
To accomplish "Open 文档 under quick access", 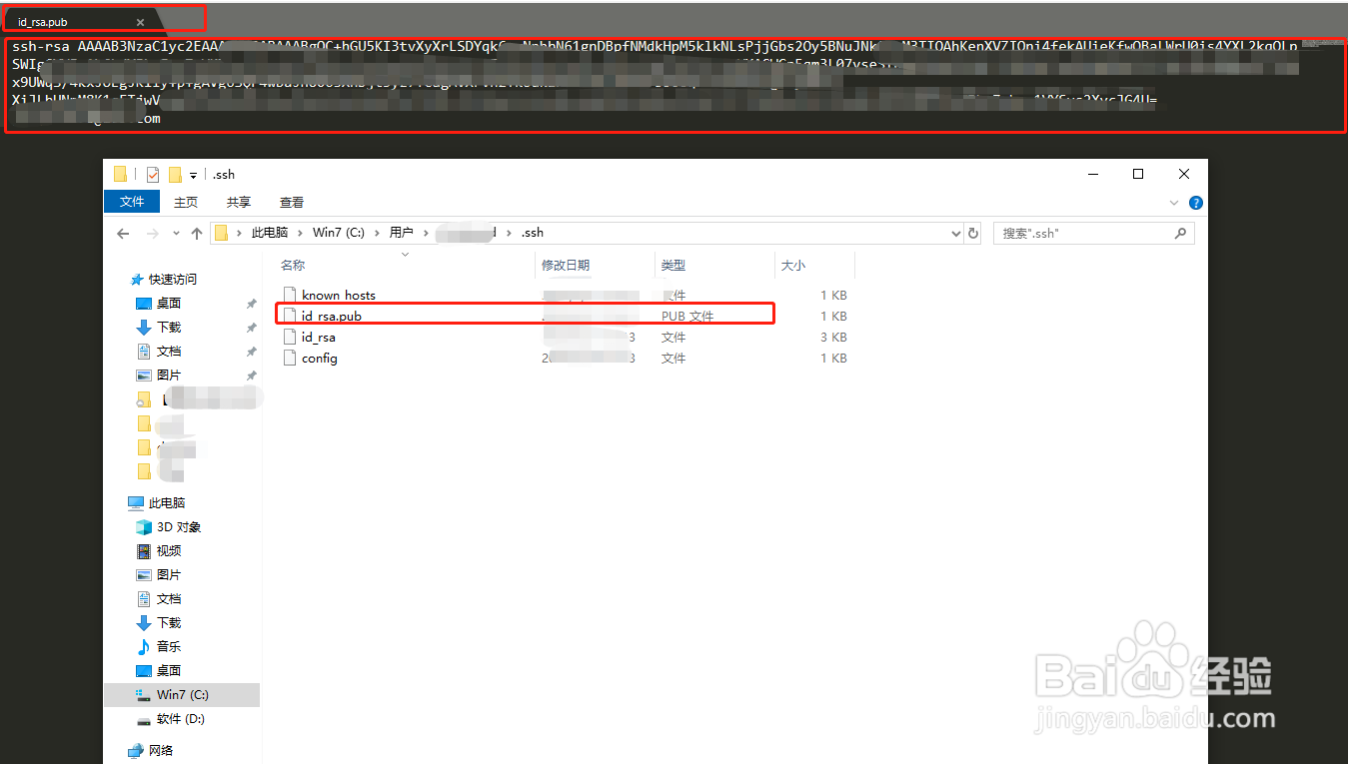I will point(169,351).
